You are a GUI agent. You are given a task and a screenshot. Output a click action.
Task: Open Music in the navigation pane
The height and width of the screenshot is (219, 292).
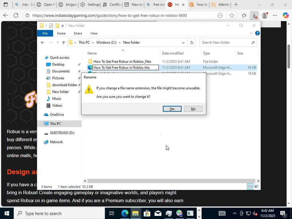pyautogui.click(x=57, y=99)
